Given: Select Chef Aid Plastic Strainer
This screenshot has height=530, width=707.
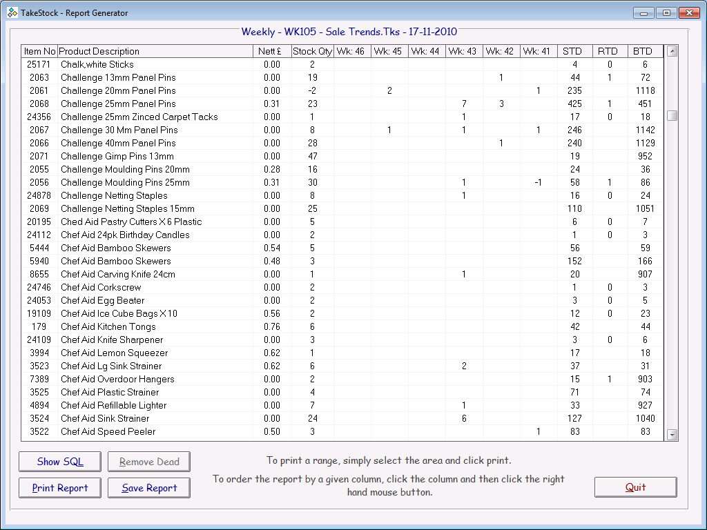Looking at the screenshot, I should 110,392.
